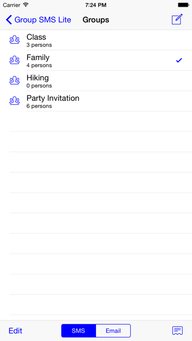Screen dimensions: 192x341
Task: Click the 6 persons subtitle text
Action: tap(39, 106)
